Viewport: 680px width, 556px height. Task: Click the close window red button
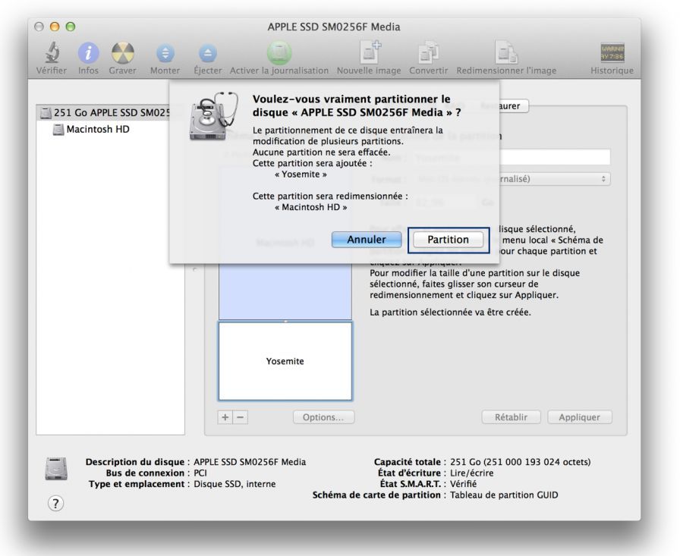pyautogui.click(x=39, y=27)
